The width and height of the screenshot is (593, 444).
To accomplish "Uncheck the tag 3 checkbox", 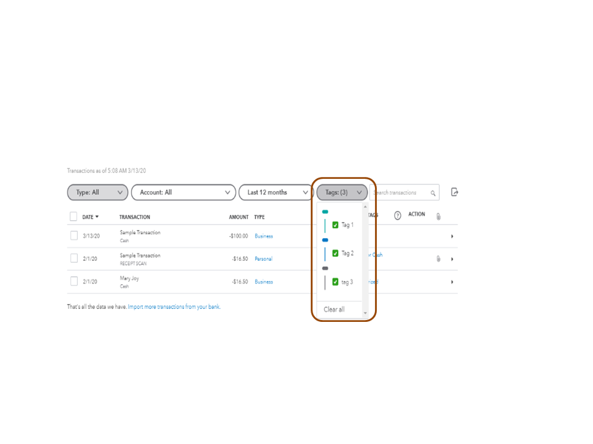I will point(335,282).
